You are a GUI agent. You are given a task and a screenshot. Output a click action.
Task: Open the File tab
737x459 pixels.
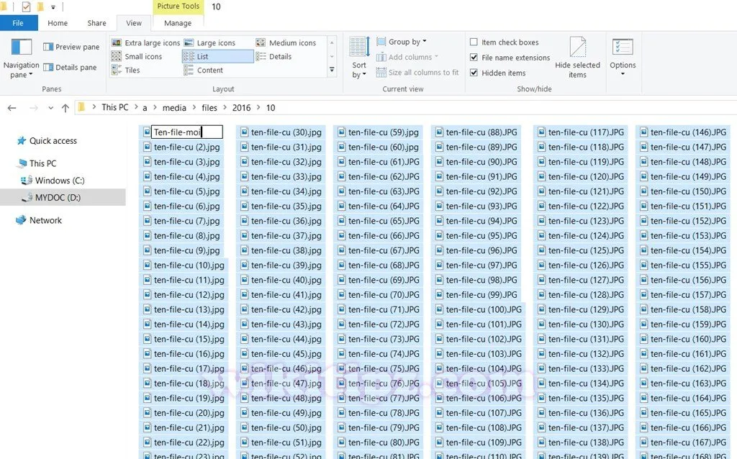pos(18,23)
